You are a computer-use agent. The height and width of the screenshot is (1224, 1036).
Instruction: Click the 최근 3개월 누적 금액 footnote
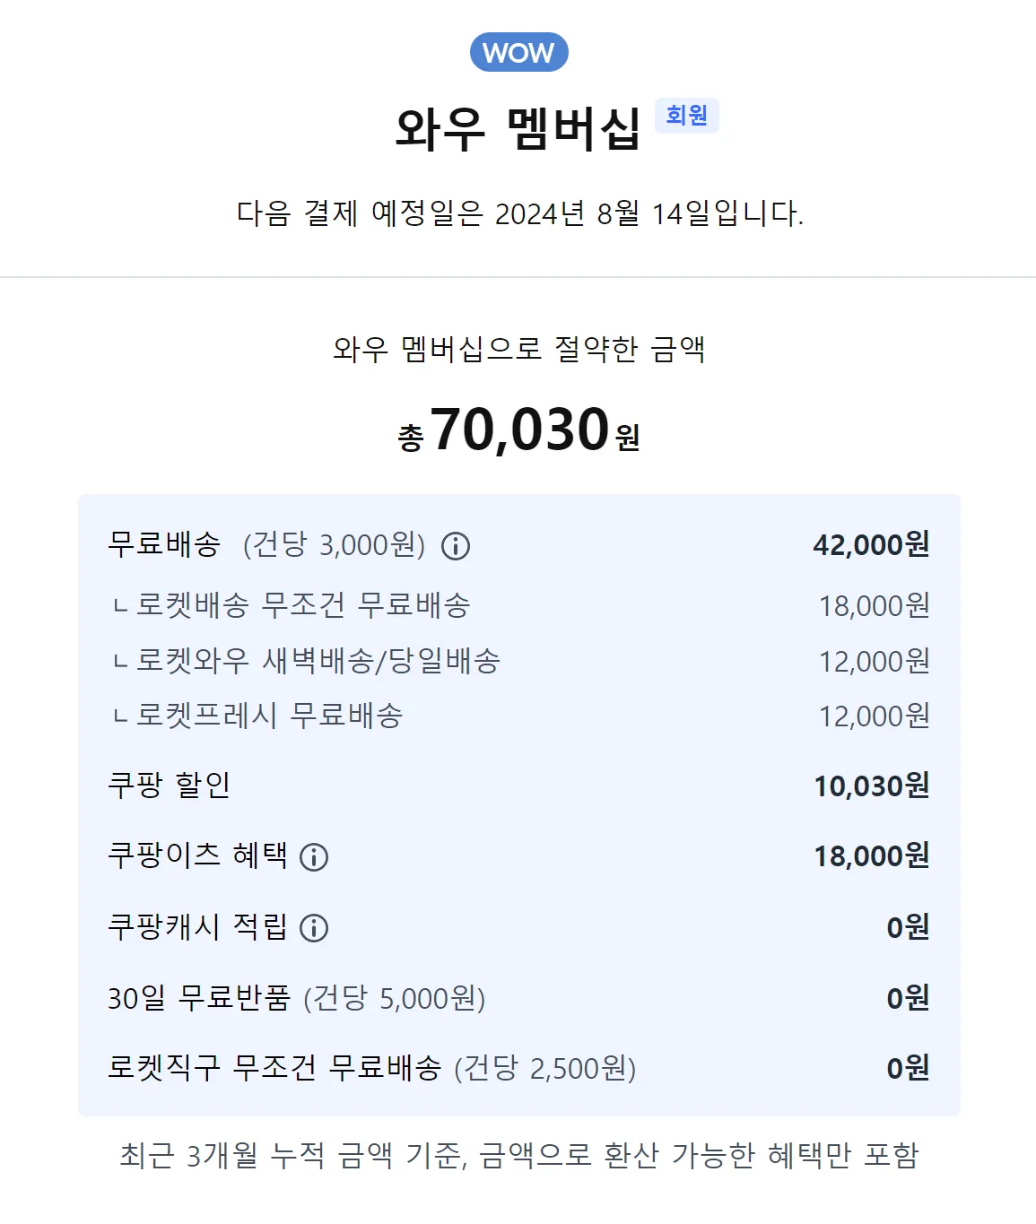coord(518,1155)
